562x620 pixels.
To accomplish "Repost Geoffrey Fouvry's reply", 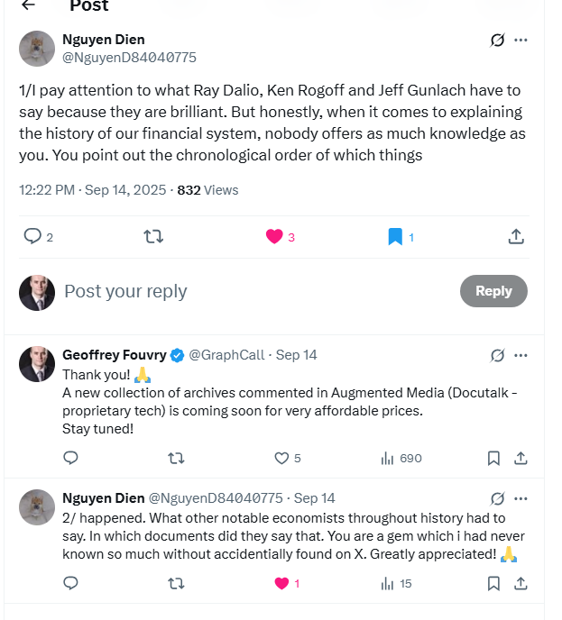I will (x=176, y=458).
